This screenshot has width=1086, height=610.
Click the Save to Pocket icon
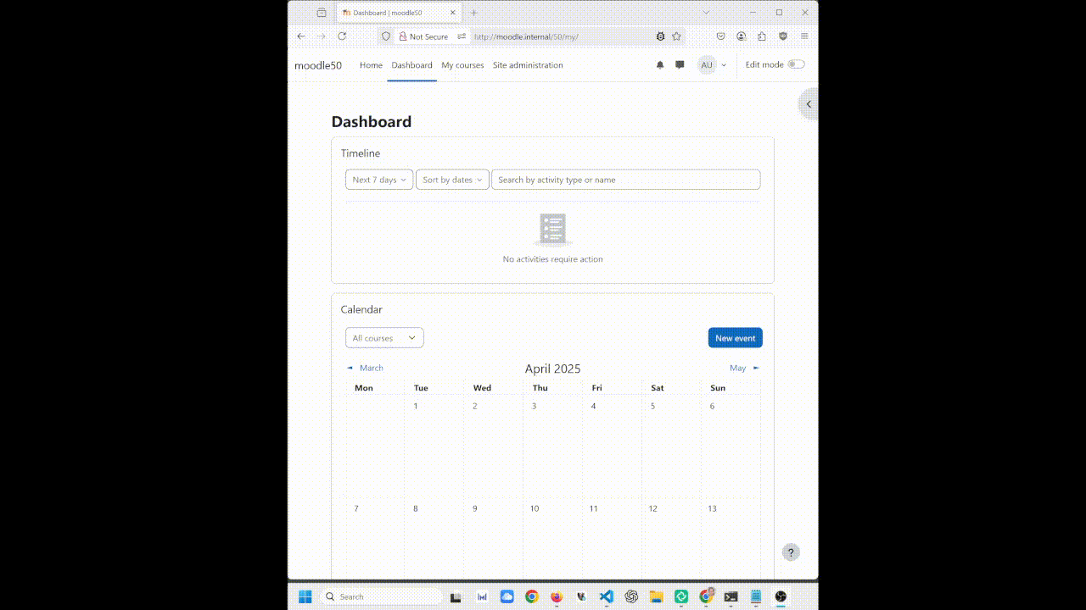click(720, 36)
